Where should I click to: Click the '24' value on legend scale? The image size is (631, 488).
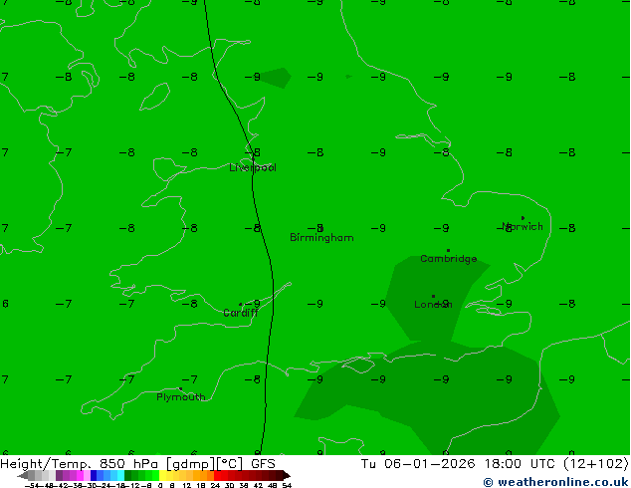pyautogui.click(x=215, y=485)
